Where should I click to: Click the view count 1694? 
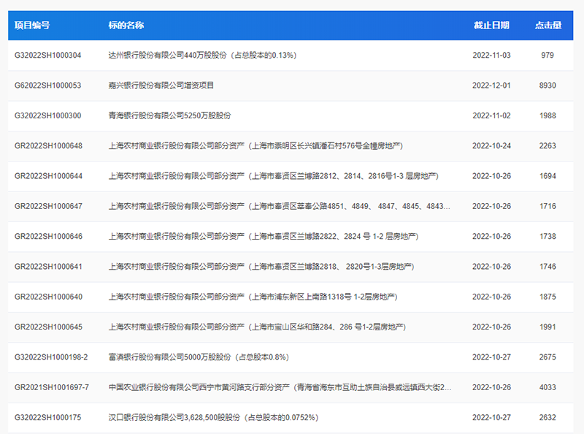[547, 176]
